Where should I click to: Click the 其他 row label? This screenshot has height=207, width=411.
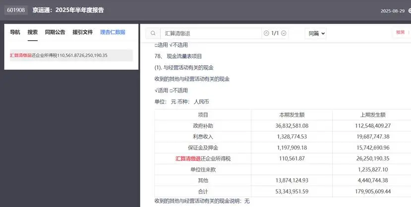(203, 180)
